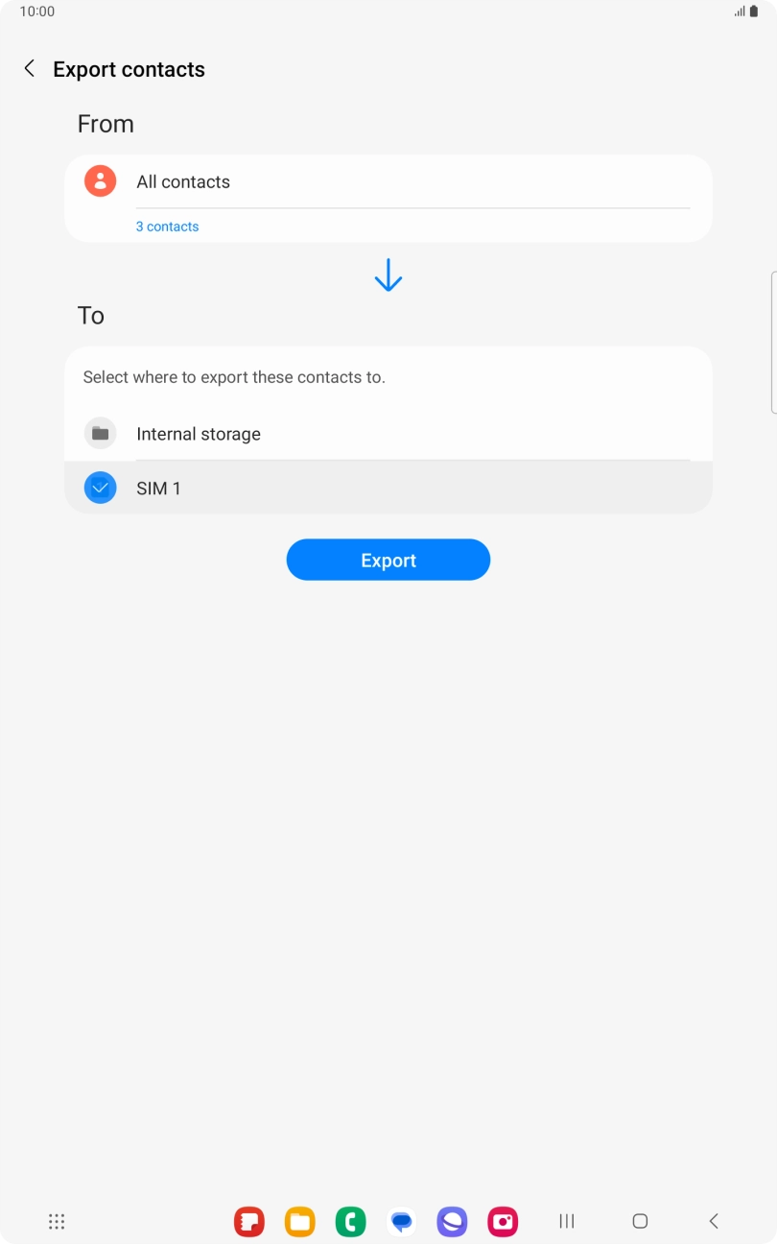Tap the Internal storage folder icon
Image resolution: width=777 pixels, height=1244 pixels.
coord(100,434)
